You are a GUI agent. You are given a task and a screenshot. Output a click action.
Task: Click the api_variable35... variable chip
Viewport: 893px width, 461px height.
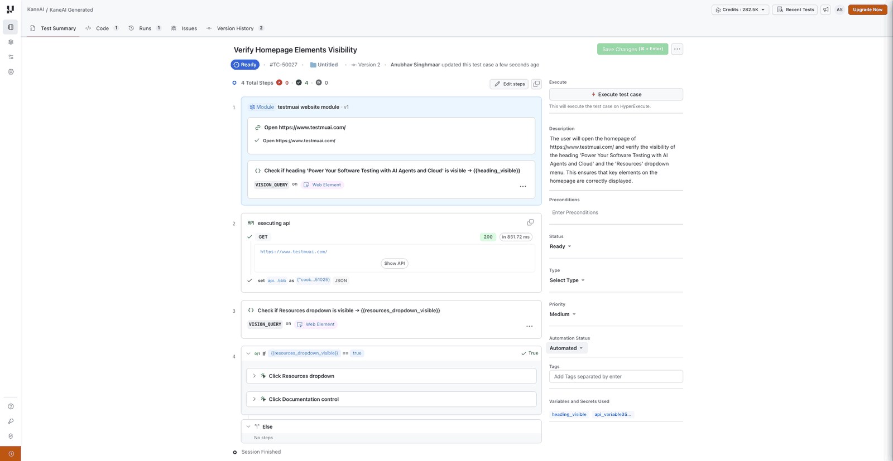[613, 415]
